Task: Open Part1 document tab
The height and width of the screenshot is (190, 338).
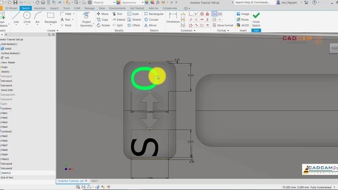Action: (95, 181)
